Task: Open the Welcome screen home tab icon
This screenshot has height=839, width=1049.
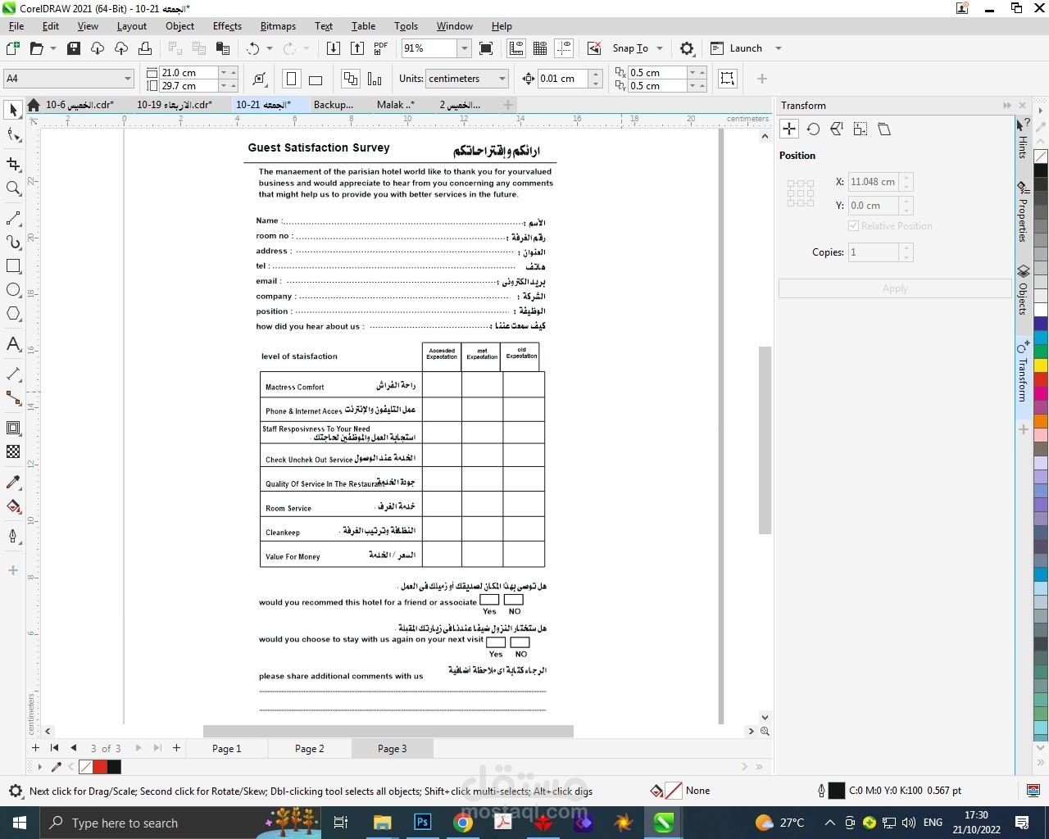Action: pyautogui.click(x=34, y=105)
